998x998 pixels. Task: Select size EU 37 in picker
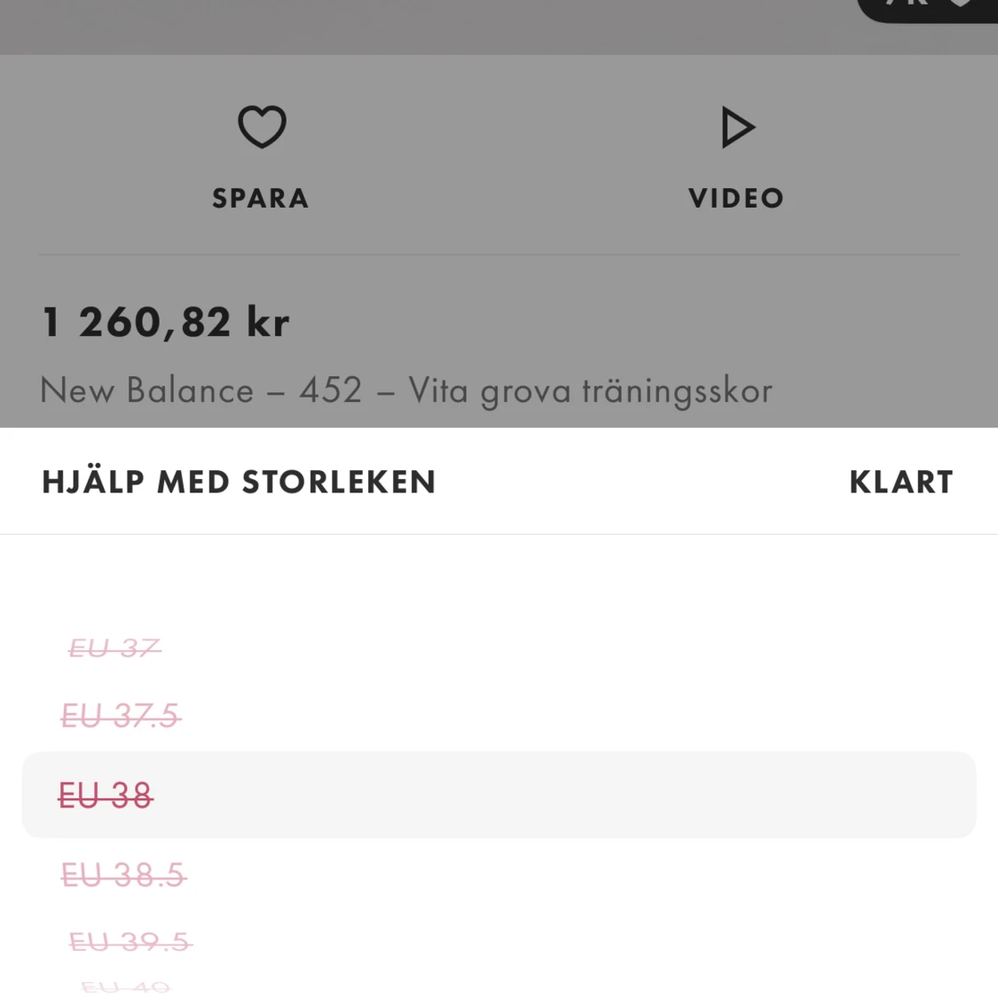(114, 648)
